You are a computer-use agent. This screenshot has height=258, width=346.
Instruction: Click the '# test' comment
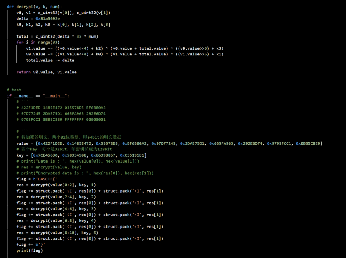(x=14, y=90)
